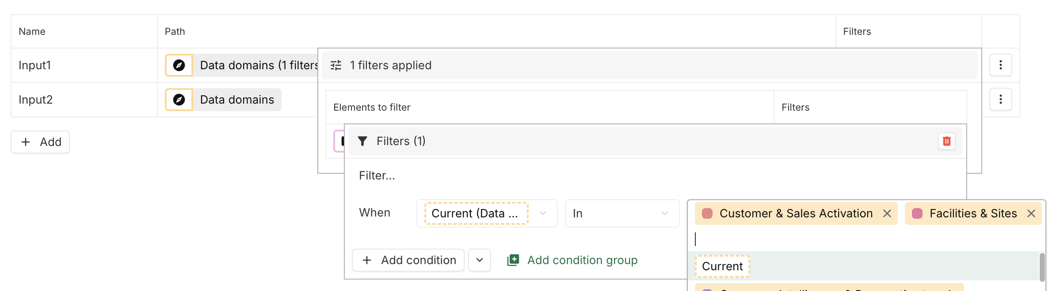Click the Add condition button
This screenshot has height=291, width=1060.
[x=408, y=260]
